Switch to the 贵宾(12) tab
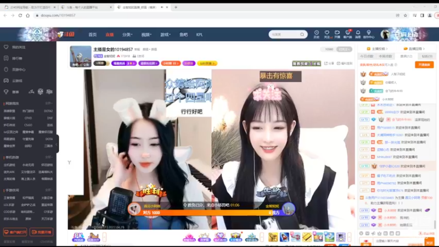The image size is (439, 247). (406, 57)
